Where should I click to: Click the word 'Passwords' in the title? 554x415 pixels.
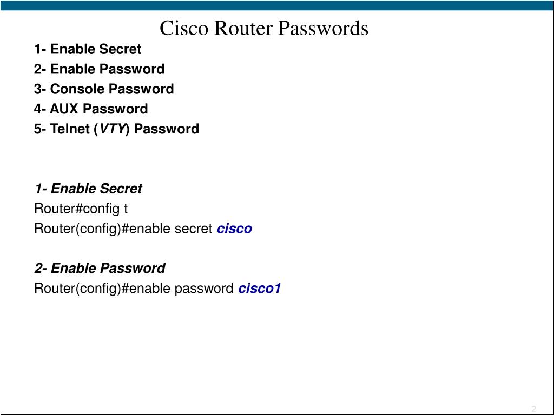[323, 28]
